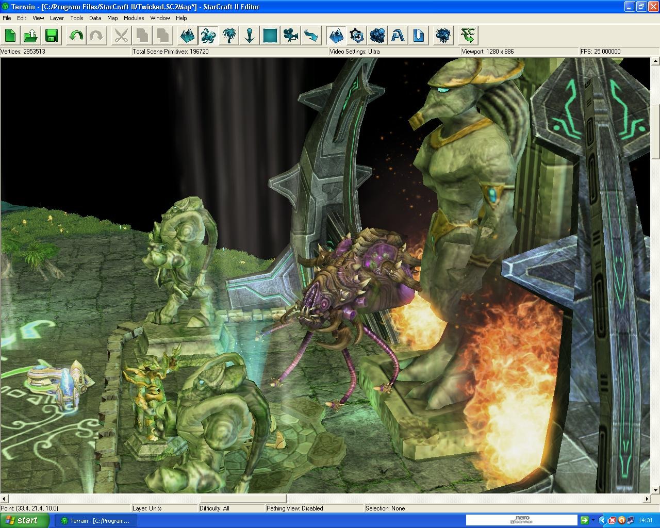Copy the selection
Viewport: 660px width, 528px height.
[142, 36]
